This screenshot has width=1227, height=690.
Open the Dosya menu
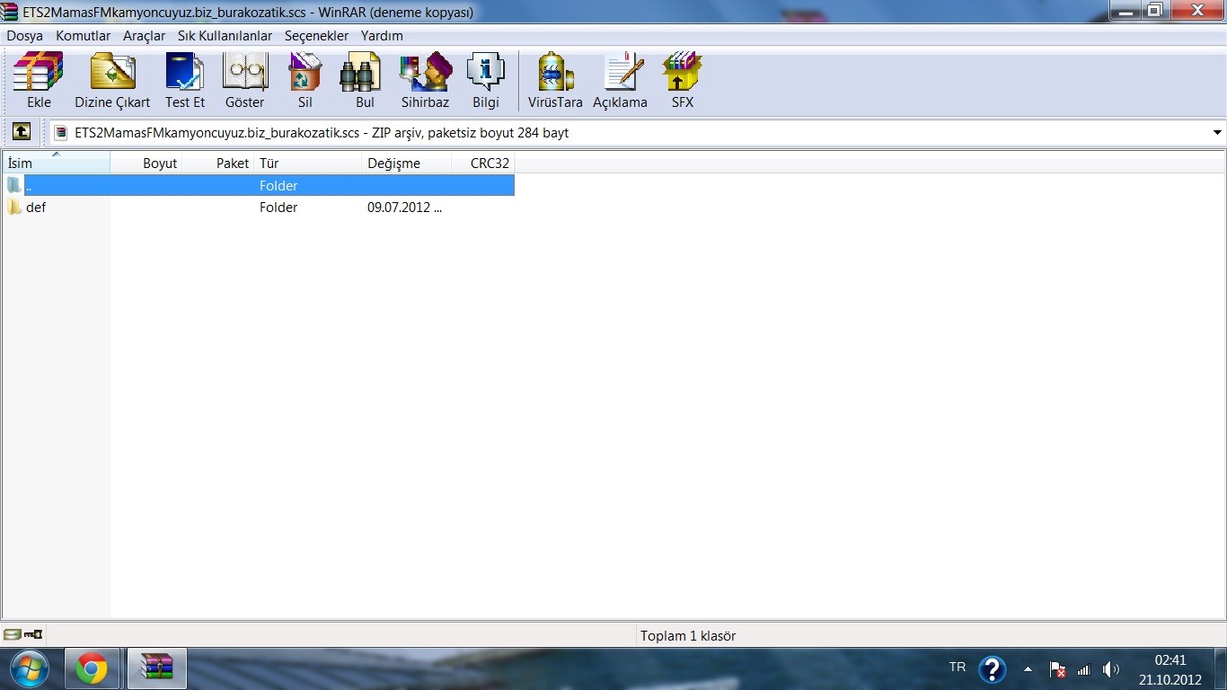point(25,36)
